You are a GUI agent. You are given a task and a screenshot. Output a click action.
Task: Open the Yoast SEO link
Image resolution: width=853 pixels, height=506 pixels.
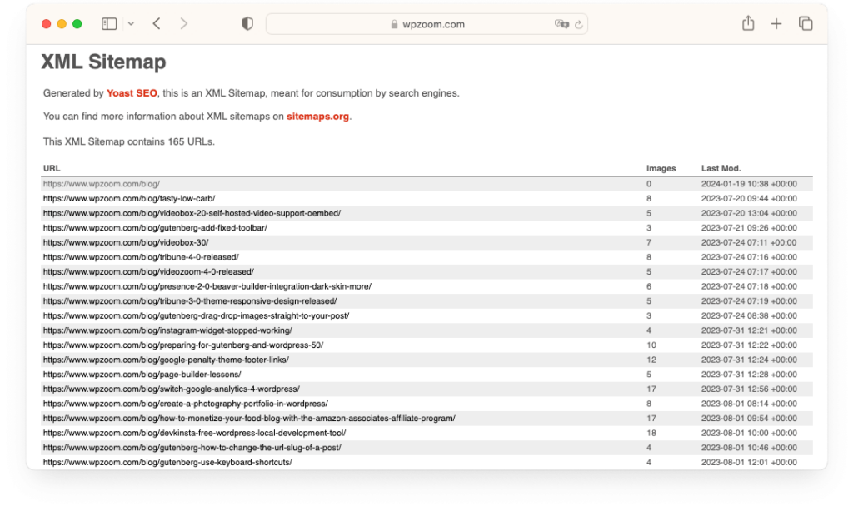coord(132,93)
